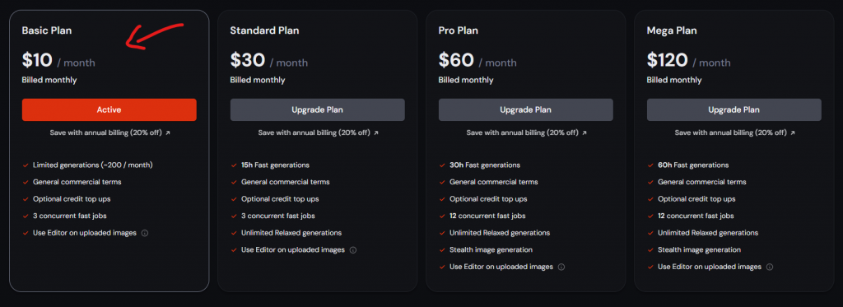Click the red Active button on Basic Plan

tap(109, 109)
